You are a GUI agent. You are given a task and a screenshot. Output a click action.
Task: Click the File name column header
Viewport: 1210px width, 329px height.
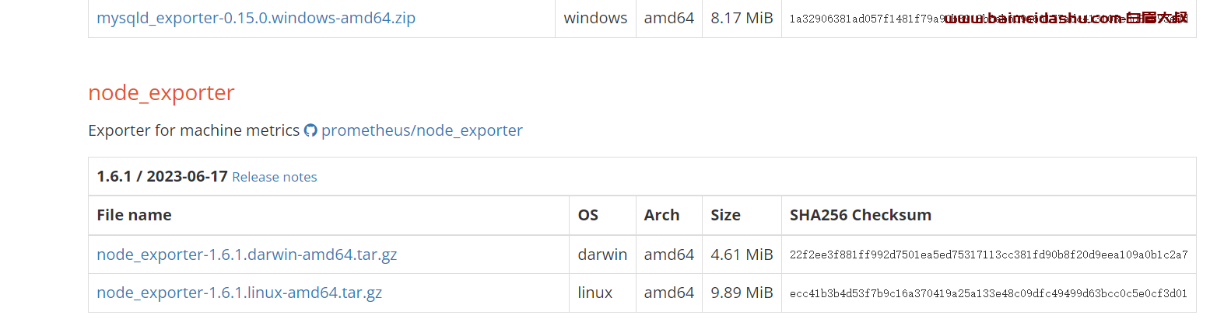coord(134,215)
